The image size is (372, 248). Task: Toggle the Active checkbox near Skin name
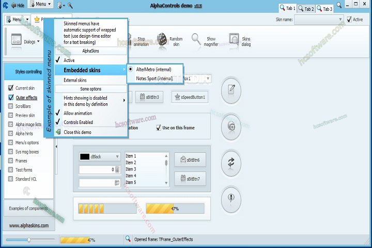349,19
